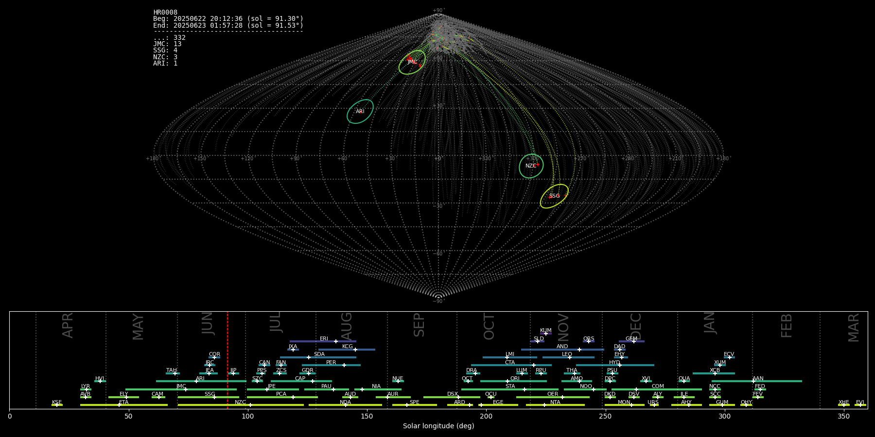Image resolution: width=875 pixels, height=437 pixels.
Task: Click the HR0008 title text
Action: click(x=165, y=13)
